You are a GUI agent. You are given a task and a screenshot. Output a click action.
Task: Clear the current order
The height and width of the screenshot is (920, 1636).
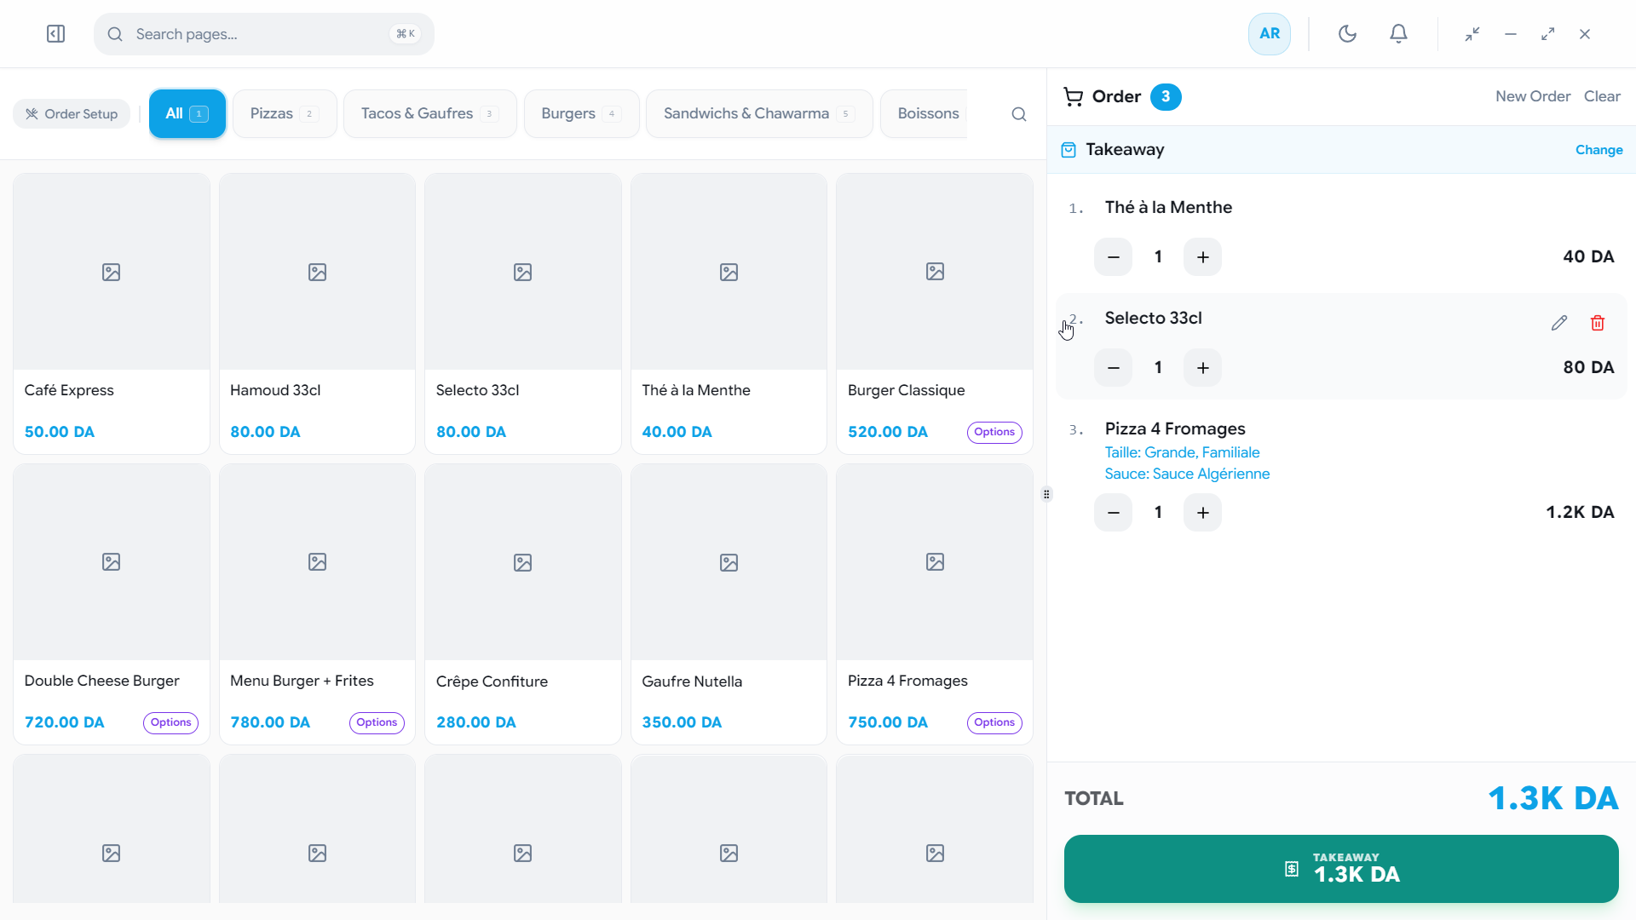tap(1602, 96)
